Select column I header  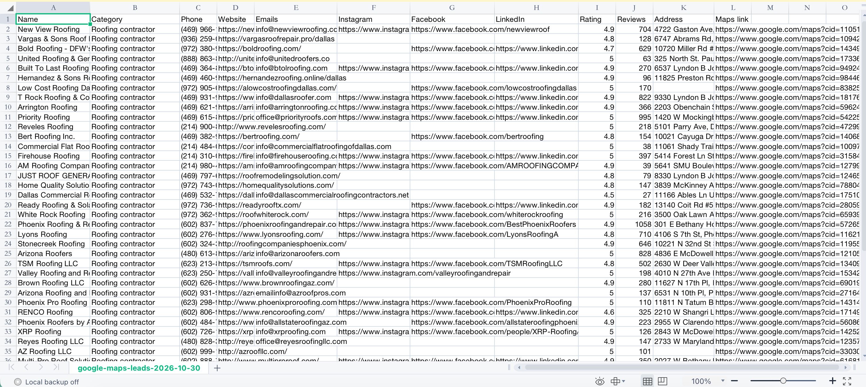[597, 8]
